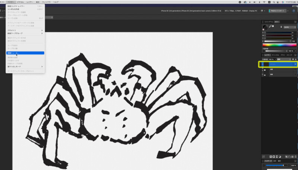
Task: Expand the 塗りつぶしモード submenu
Action: 25,67
